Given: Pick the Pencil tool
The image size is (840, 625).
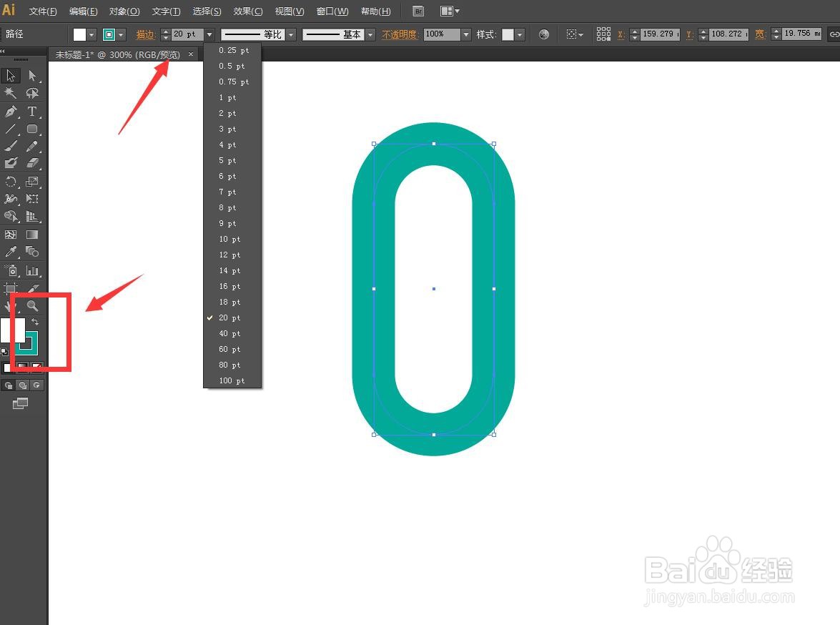Looking at the screenshot, I should [x=32, y=146].
